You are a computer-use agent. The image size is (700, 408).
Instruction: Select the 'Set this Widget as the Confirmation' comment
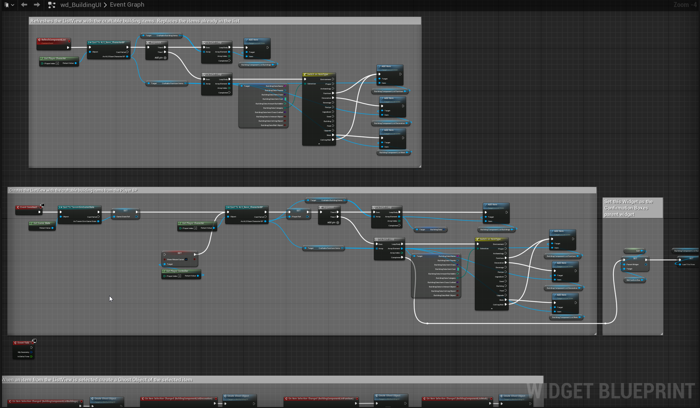(x=628, y=208)
